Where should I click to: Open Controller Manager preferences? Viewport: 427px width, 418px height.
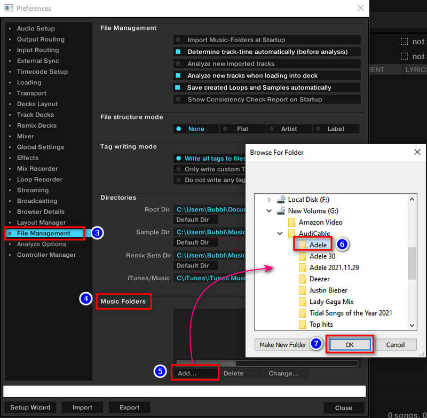click(x=46, y=255)
